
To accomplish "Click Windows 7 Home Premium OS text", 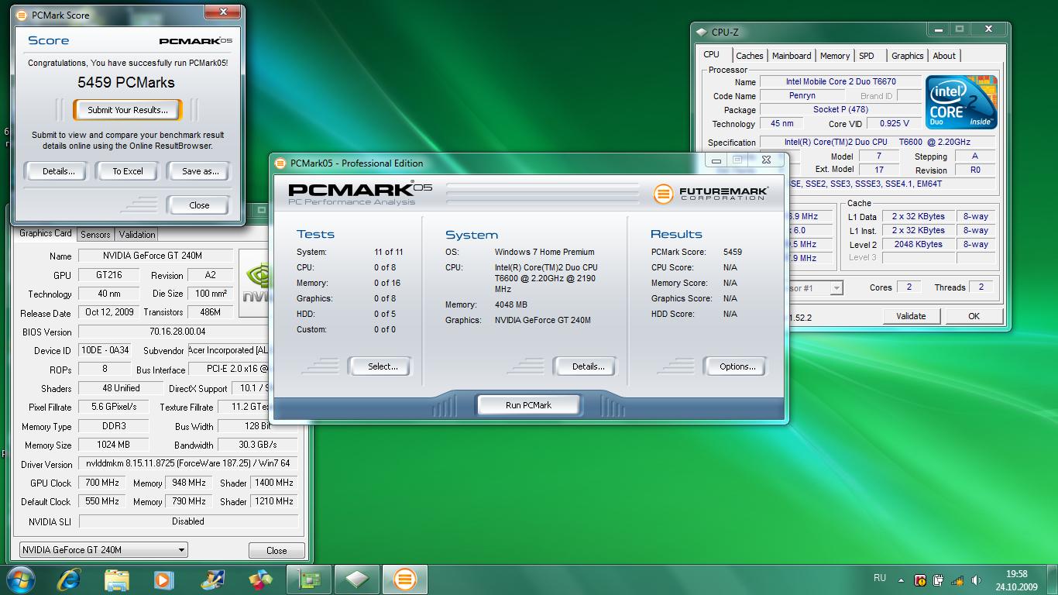I will coord(544,252).
